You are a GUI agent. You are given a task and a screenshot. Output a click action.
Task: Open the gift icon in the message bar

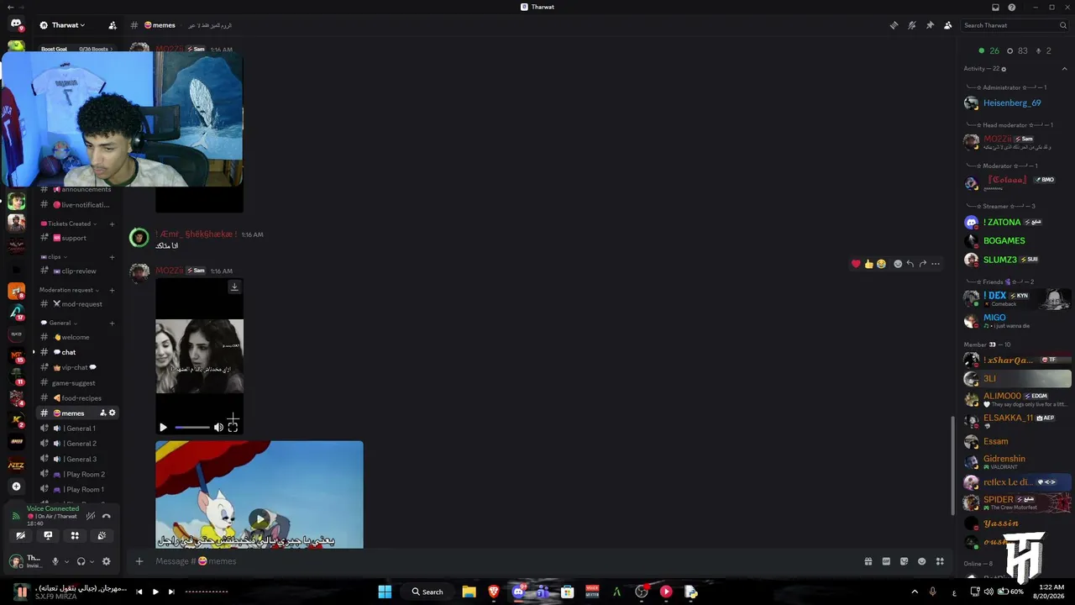coord(868,561)
